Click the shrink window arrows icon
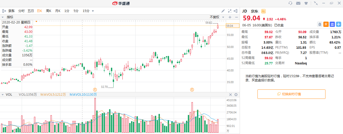The image size is (343, 134). pos(316,3)
